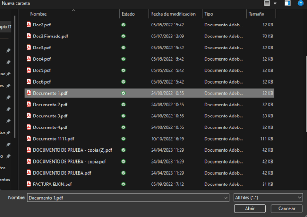Click the green sync status icon for Documento 4.pdf
Screen dimensions: 307x217
(123, 127)
